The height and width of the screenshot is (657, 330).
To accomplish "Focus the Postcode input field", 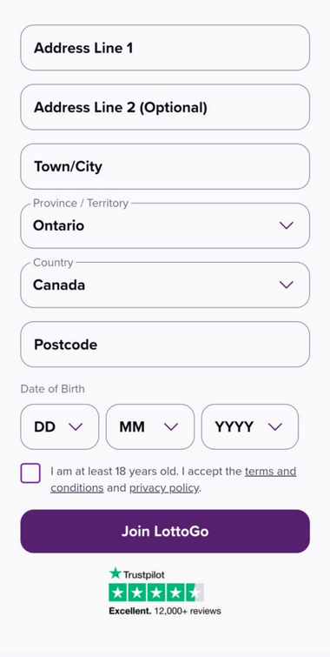I will click(165, 345).
